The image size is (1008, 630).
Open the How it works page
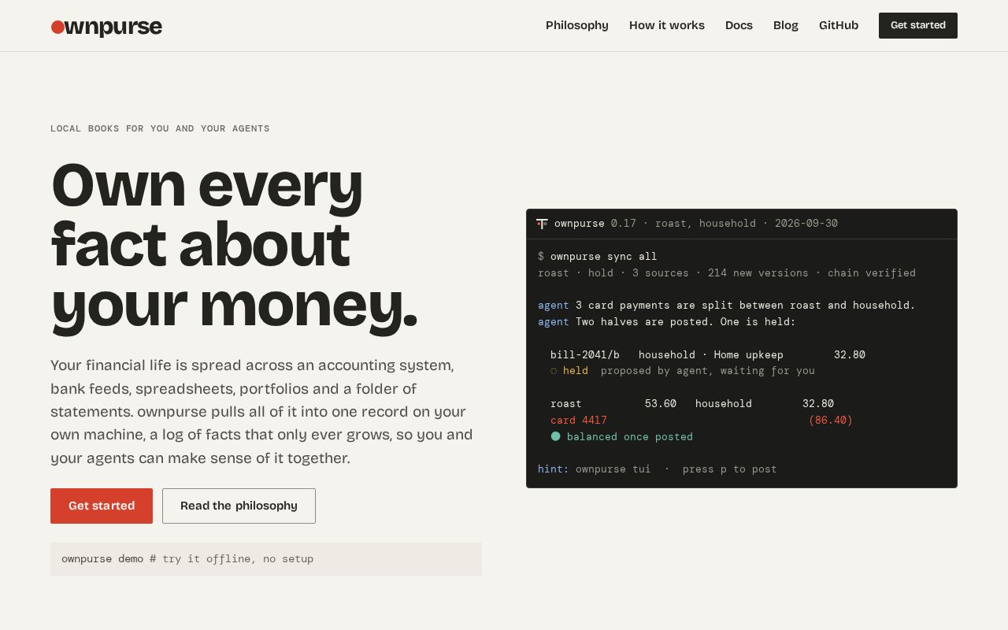coord(667,25)
